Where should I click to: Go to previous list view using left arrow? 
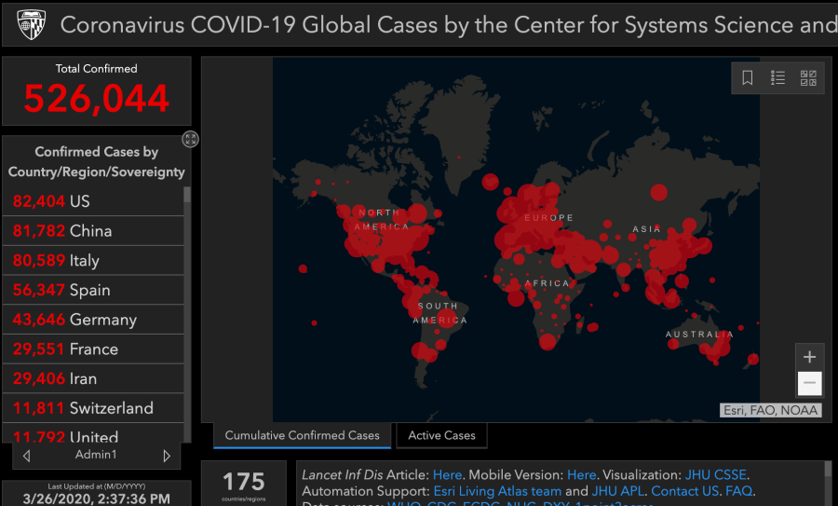pos(26,456)
